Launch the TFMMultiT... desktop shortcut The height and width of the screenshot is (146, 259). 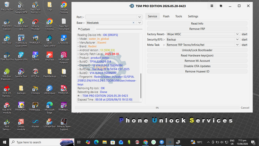point(35,40)
